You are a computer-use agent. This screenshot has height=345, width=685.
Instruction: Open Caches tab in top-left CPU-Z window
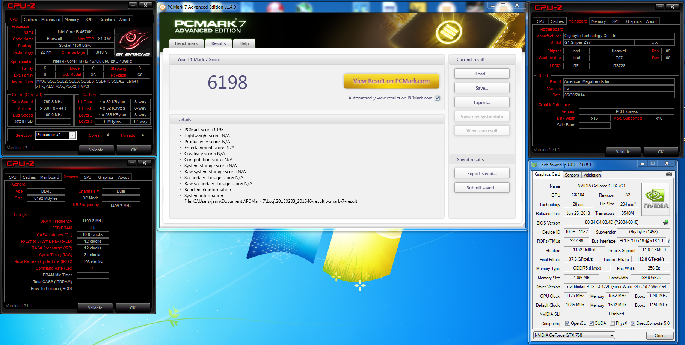pyautogui.click(x=30, y=19)
